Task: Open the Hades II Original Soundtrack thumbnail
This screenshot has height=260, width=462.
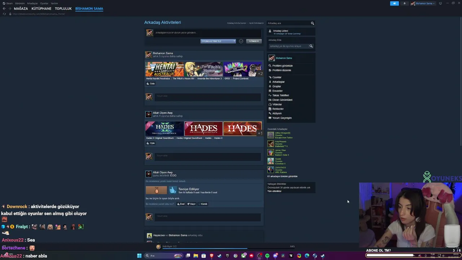Action: (x=165, y=129)
